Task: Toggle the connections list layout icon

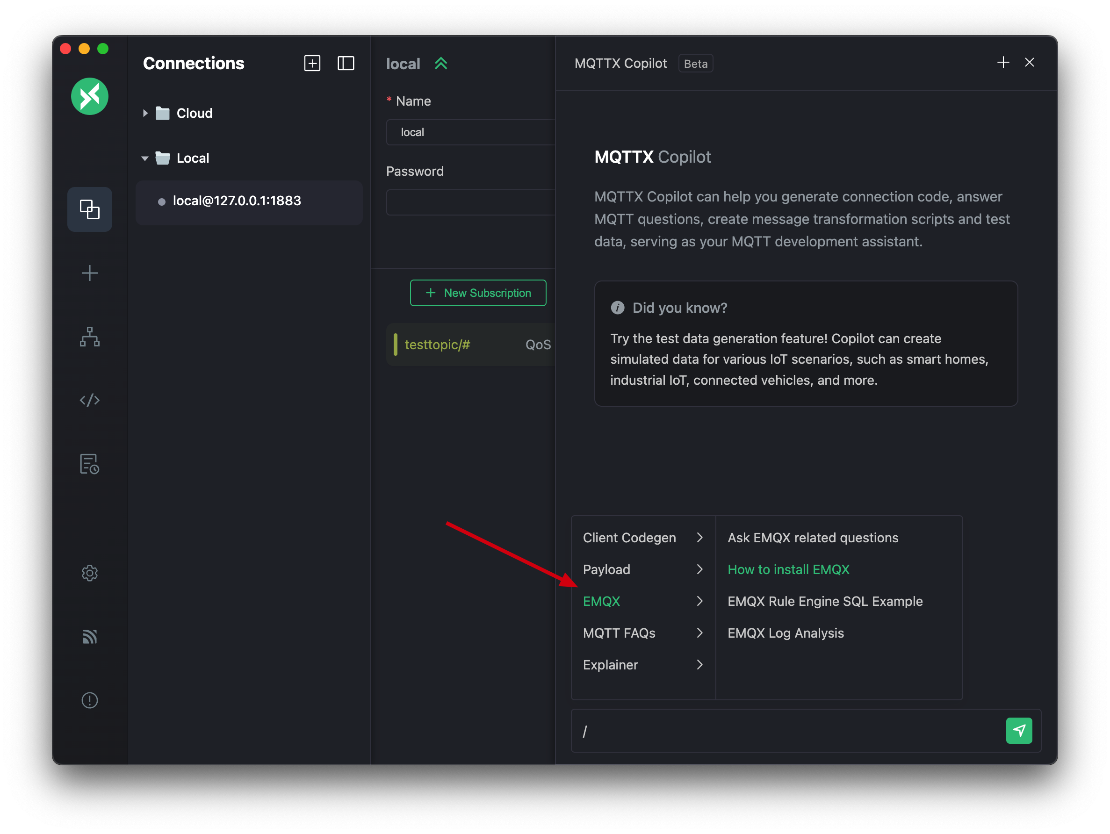Action: [x=346, y=63]
